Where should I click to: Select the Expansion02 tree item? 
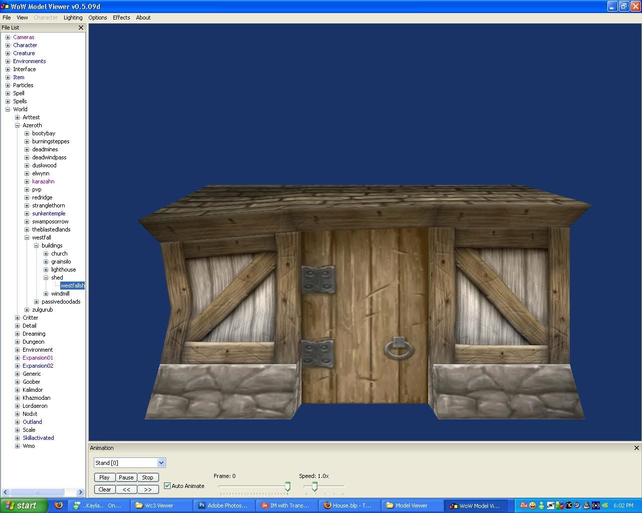[38, 366]
